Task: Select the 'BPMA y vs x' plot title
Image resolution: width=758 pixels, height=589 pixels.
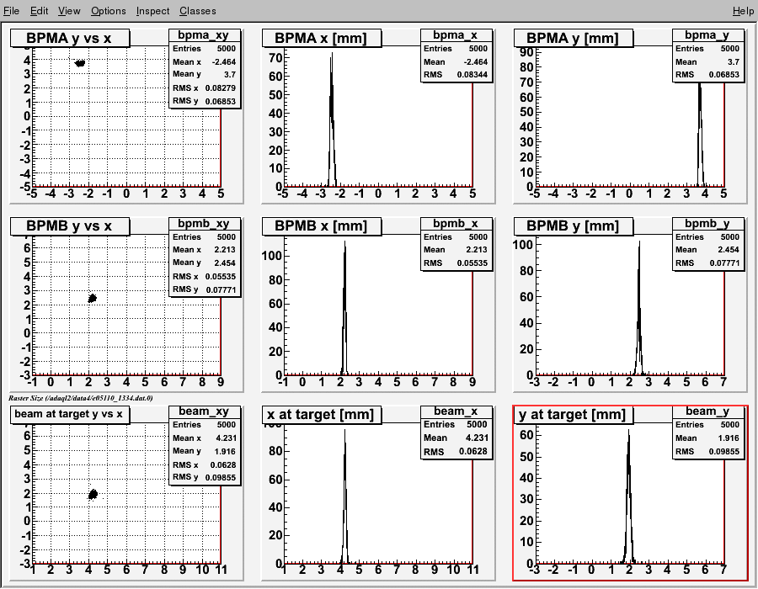Action: coord(70,38)
